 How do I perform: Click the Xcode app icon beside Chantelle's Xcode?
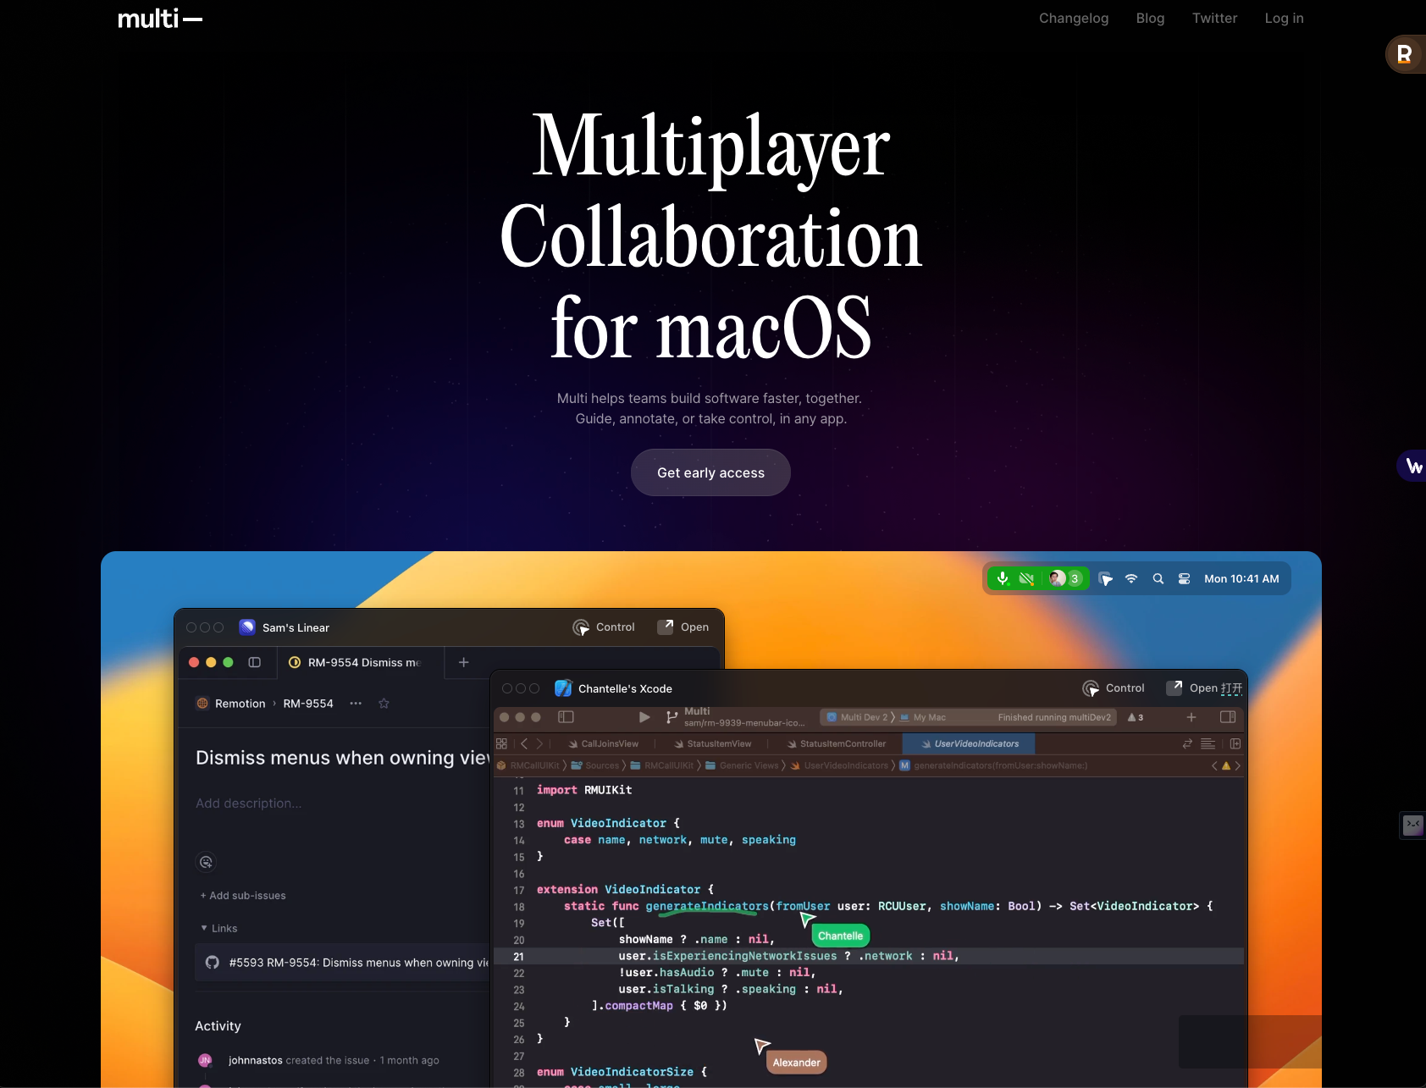[563, 688]
